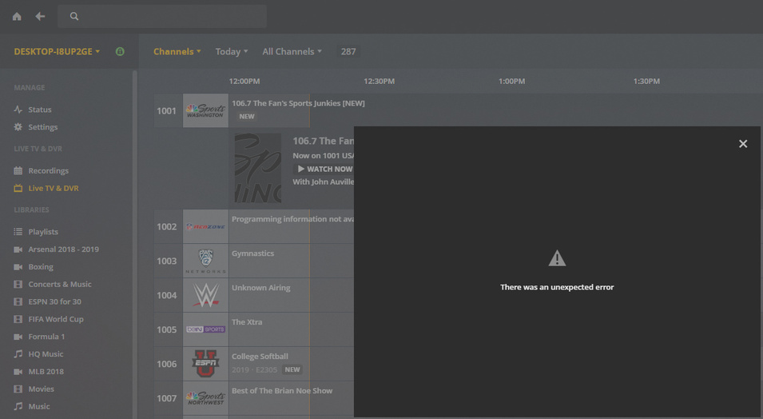Open the College Softball program listing

tap(260, 357)
